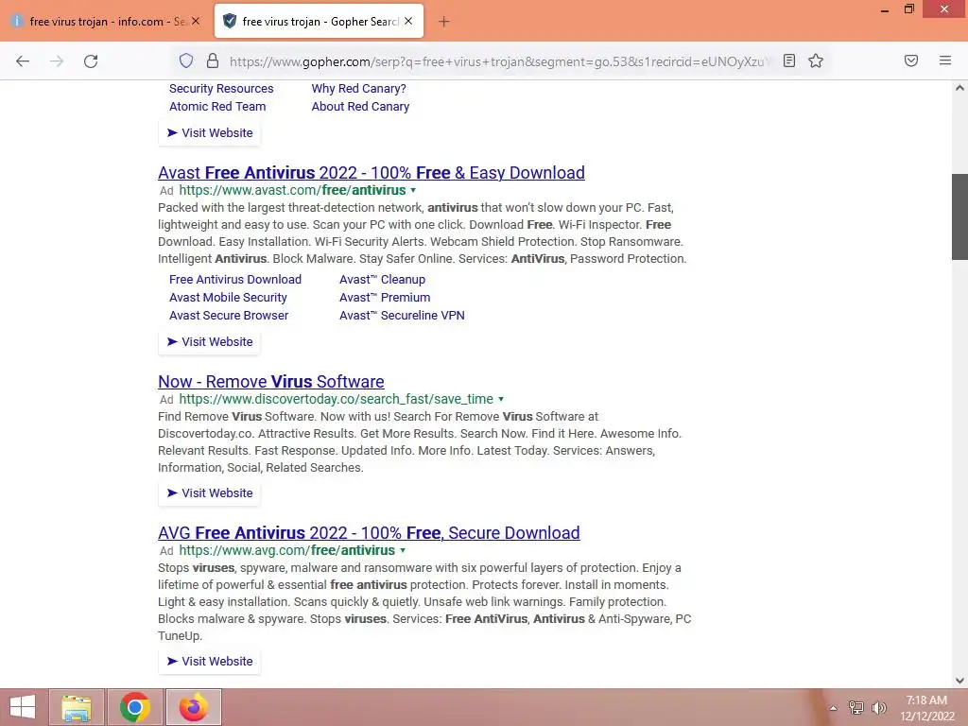Launch Chrome from the taskbar

(135, 707)
